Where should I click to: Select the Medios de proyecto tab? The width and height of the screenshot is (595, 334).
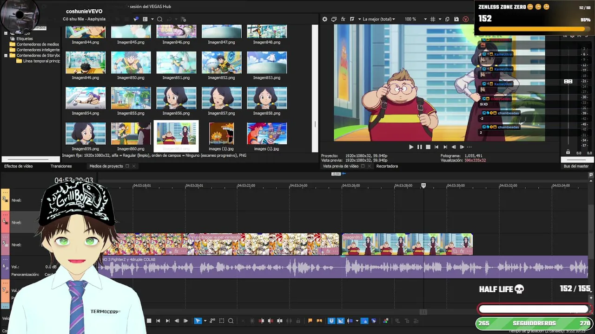[106, 166]
